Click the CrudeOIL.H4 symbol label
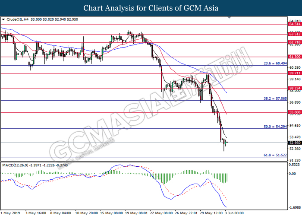 pyautogui.click(x=18, y=19)
